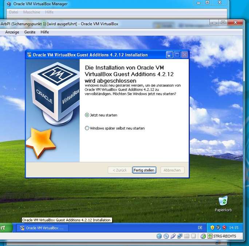Click the shared folders status icon
249x246 pixels.
click(x=187, y=236)
